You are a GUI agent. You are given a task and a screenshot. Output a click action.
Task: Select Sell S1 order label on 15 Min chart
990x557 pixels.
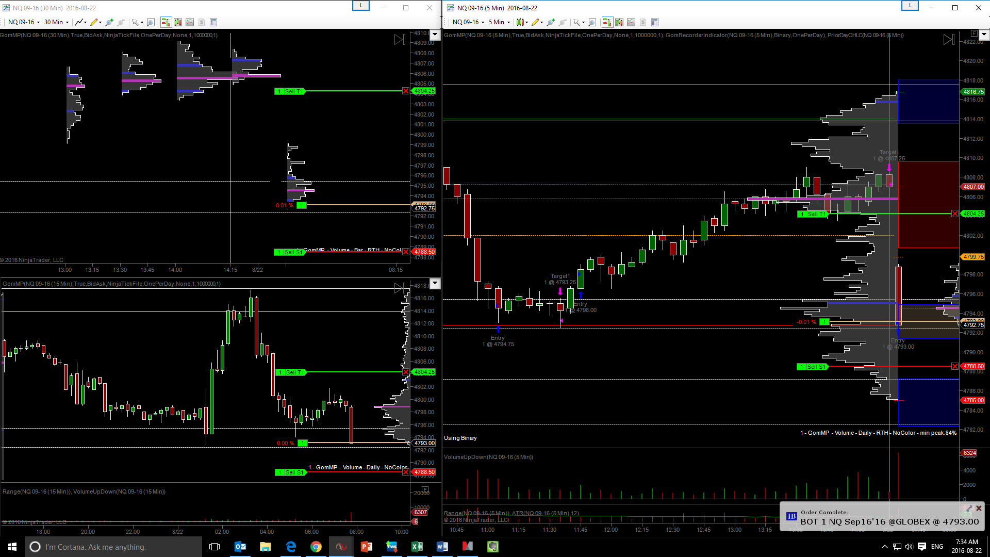pyautogui.click(x=290, y=472)
